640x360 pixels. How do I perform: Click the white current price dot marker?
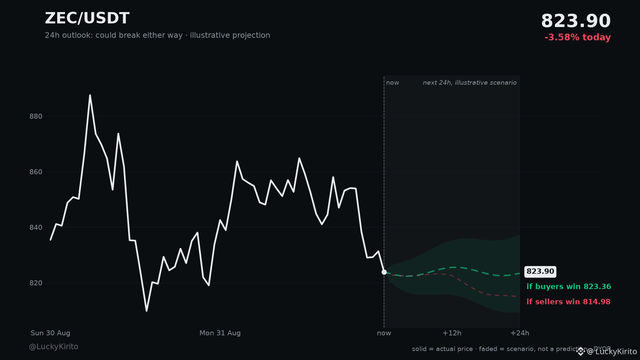384,272
